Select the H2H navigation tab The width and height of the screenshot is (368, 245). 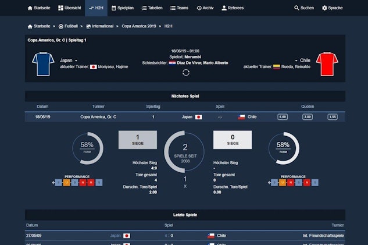96,8
